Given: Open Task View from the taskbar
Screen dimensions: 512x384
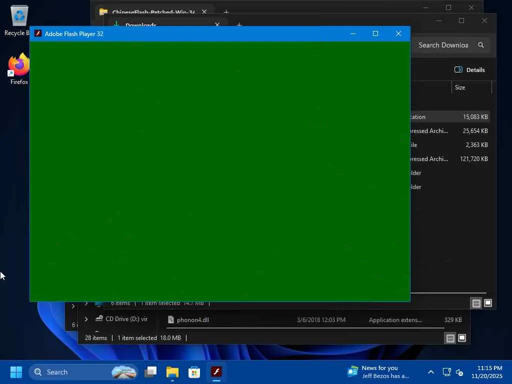Looking at the screenshot, I should [x=150, y=372].
